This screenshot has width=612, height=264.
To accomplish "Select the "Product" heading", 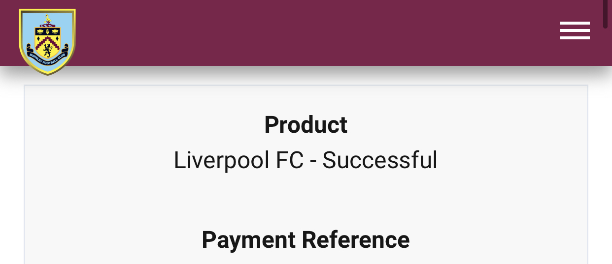I will click(306, 124).
